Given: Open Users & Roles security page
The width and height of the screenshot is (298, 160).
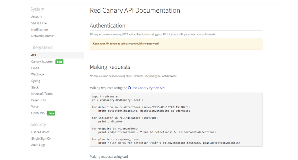Looking at the screenshot, I should 40,132.
